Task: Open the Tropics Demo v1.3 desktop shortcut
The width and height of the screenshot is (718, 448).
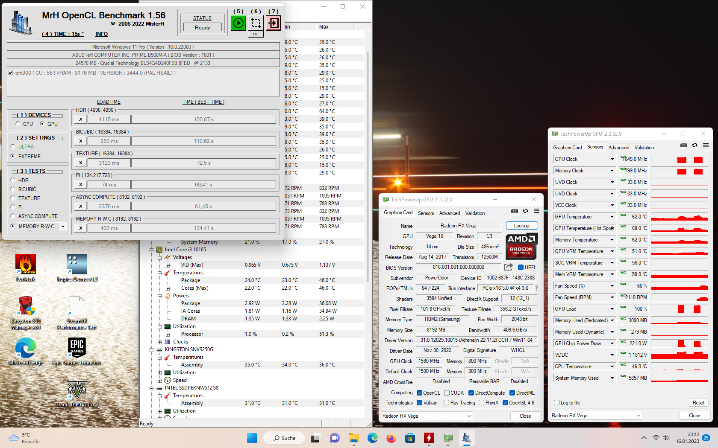Action: click(77, 268)
